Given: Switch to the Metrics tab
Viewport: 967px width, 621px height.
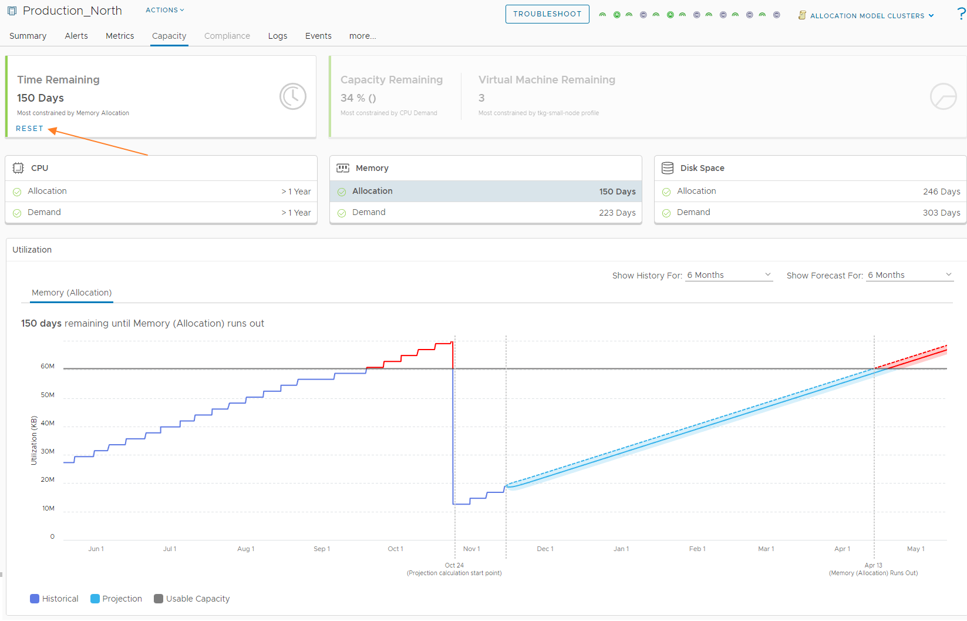Looking at the screenshot, I should 120,36.
